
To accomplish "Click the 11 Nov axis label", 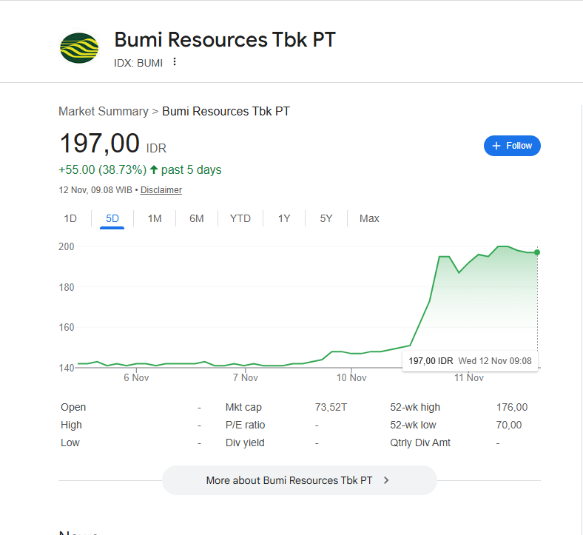I will (x=469, y=377).
